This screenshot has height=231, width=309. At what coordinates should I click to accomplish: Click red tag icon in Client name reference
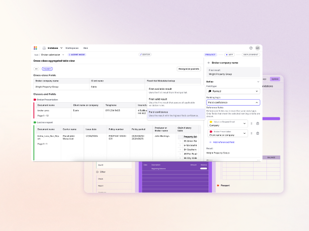pyautogui.click(x=211, y=132)
